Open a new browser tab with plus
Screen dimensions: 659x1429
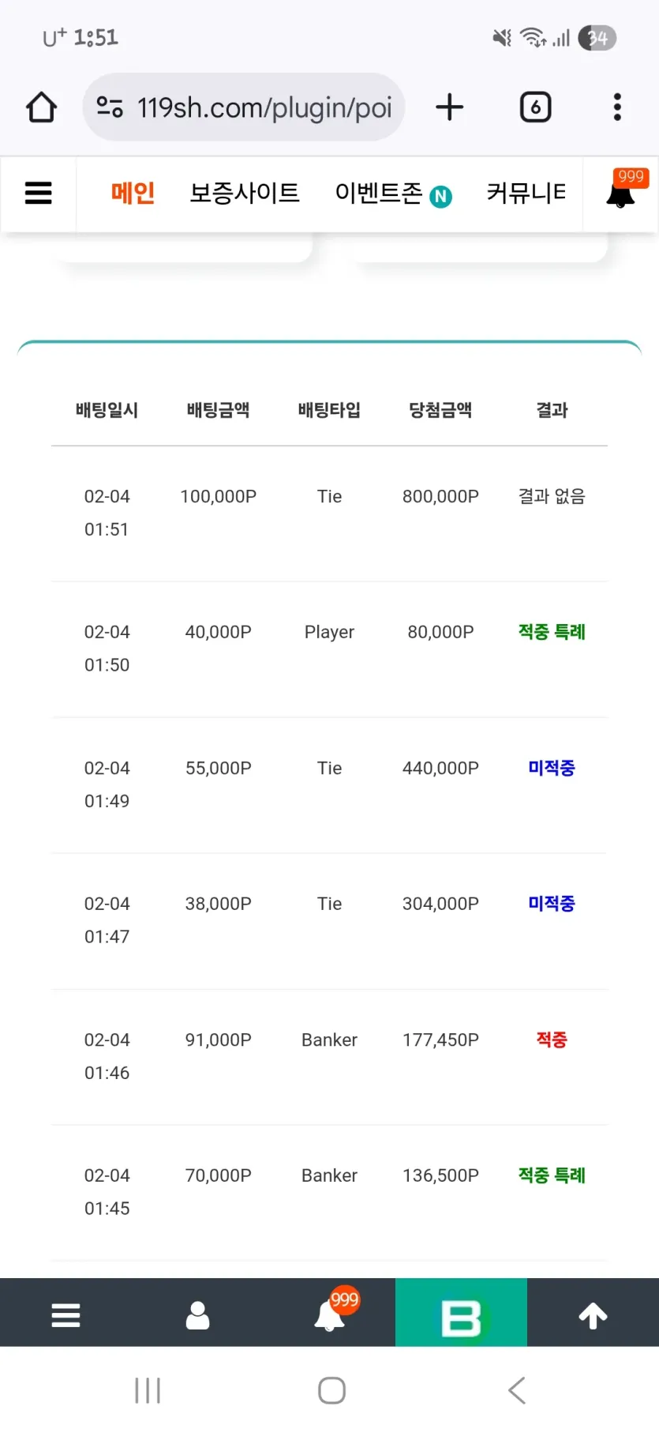[x=450, y=107]
